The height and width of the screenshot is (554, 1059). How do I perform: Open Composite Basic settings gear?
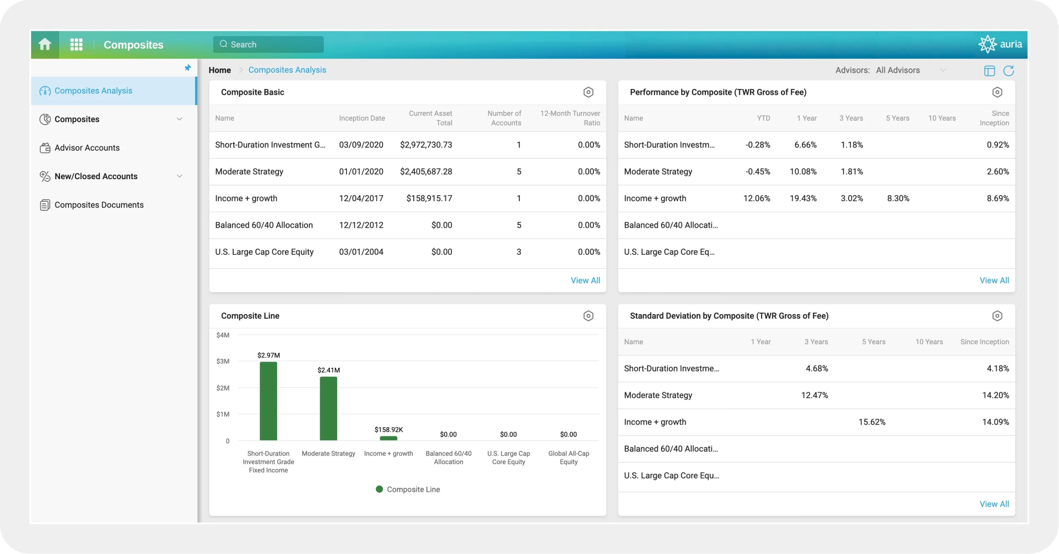[x=588, y=92]
